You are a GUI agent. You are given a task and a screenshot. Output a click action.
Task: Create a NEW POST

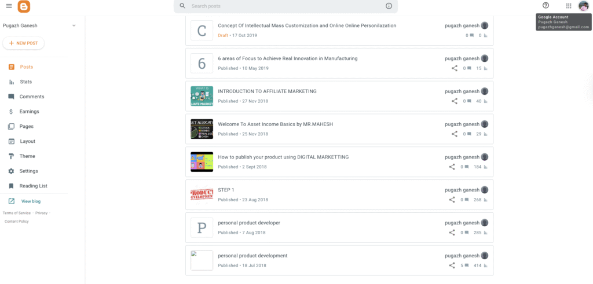23,43
